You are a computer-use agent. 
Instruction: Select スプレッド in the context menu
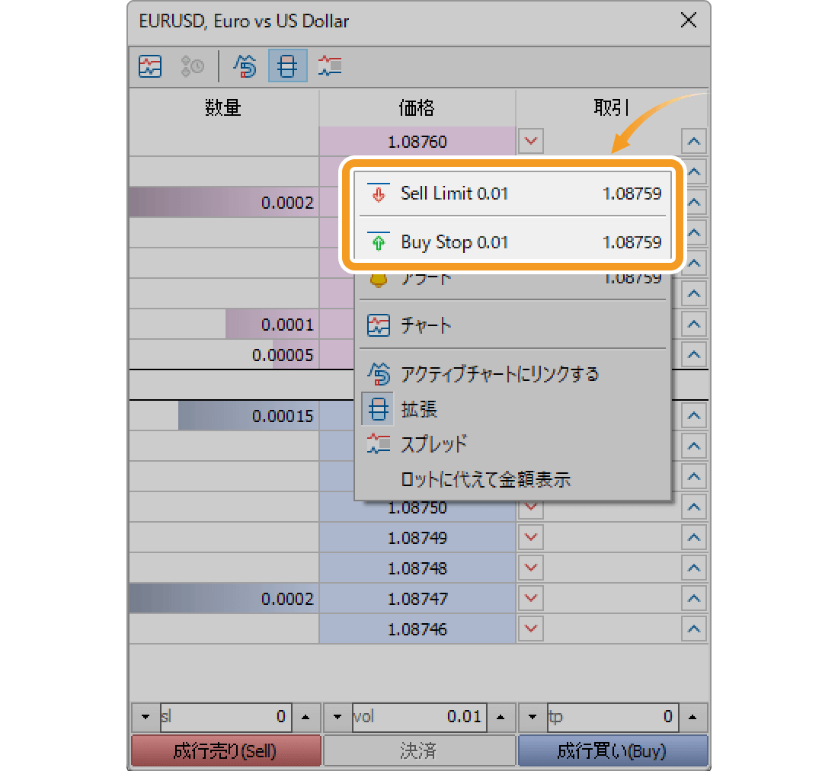click(x=513, y=444)
